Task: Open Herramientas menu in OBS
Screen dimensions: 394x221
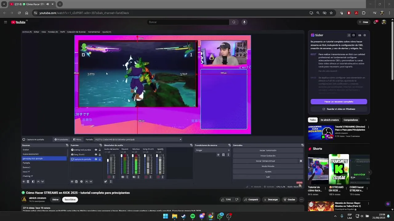Action: click(x=94, y=32)
